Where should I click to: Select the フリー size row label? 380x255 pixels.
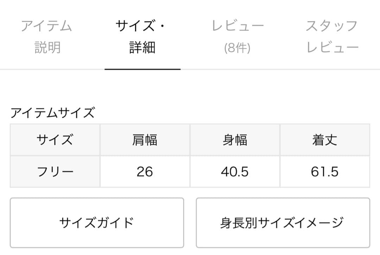tap(55, 171)
